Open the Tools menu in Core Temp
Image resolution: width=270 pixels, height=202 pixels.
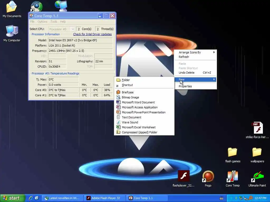pyautogui.click(x=54, y=22)
